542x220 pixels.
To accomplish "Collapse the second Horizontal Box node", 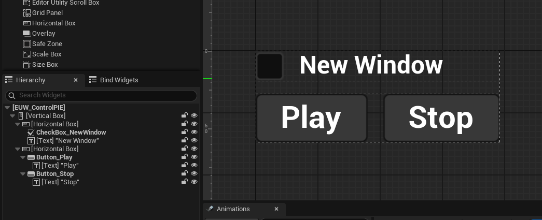I will (18, 149).
